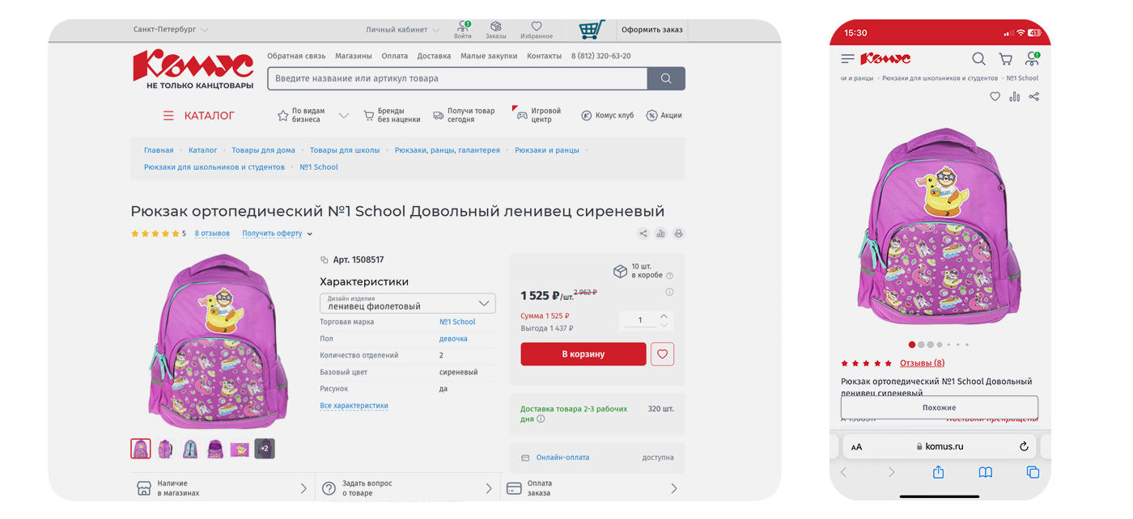Click the share icon on desktop page
This screenshot has height=519, width=1133.
tap(643, 234)
